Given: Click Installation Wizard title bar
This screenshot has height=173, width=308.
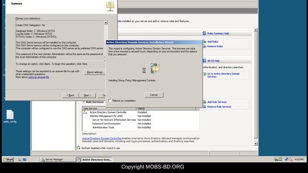Looking at the screenshot, I should tap(154, 42).
